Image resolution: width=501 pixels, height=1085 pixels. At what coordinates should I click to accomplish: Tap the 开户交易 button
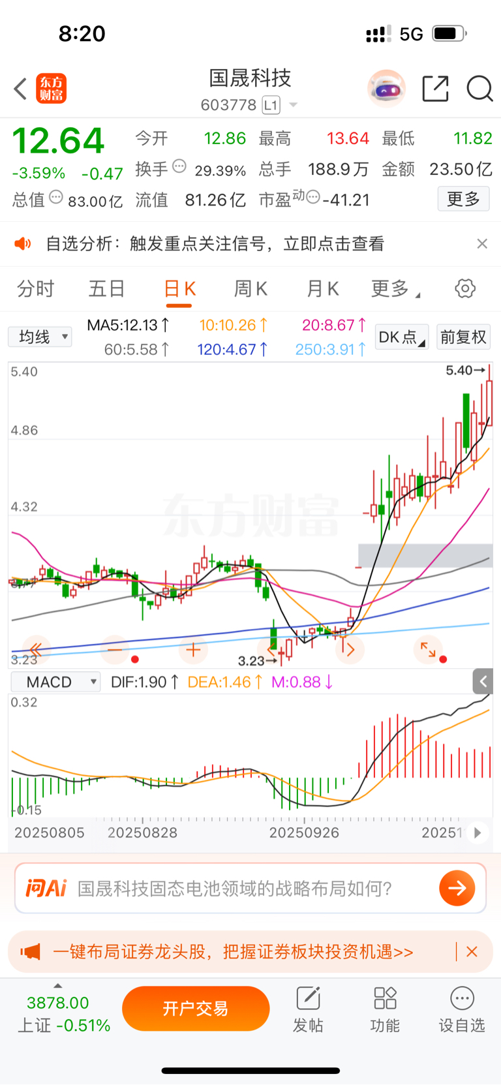(196, 1009)
